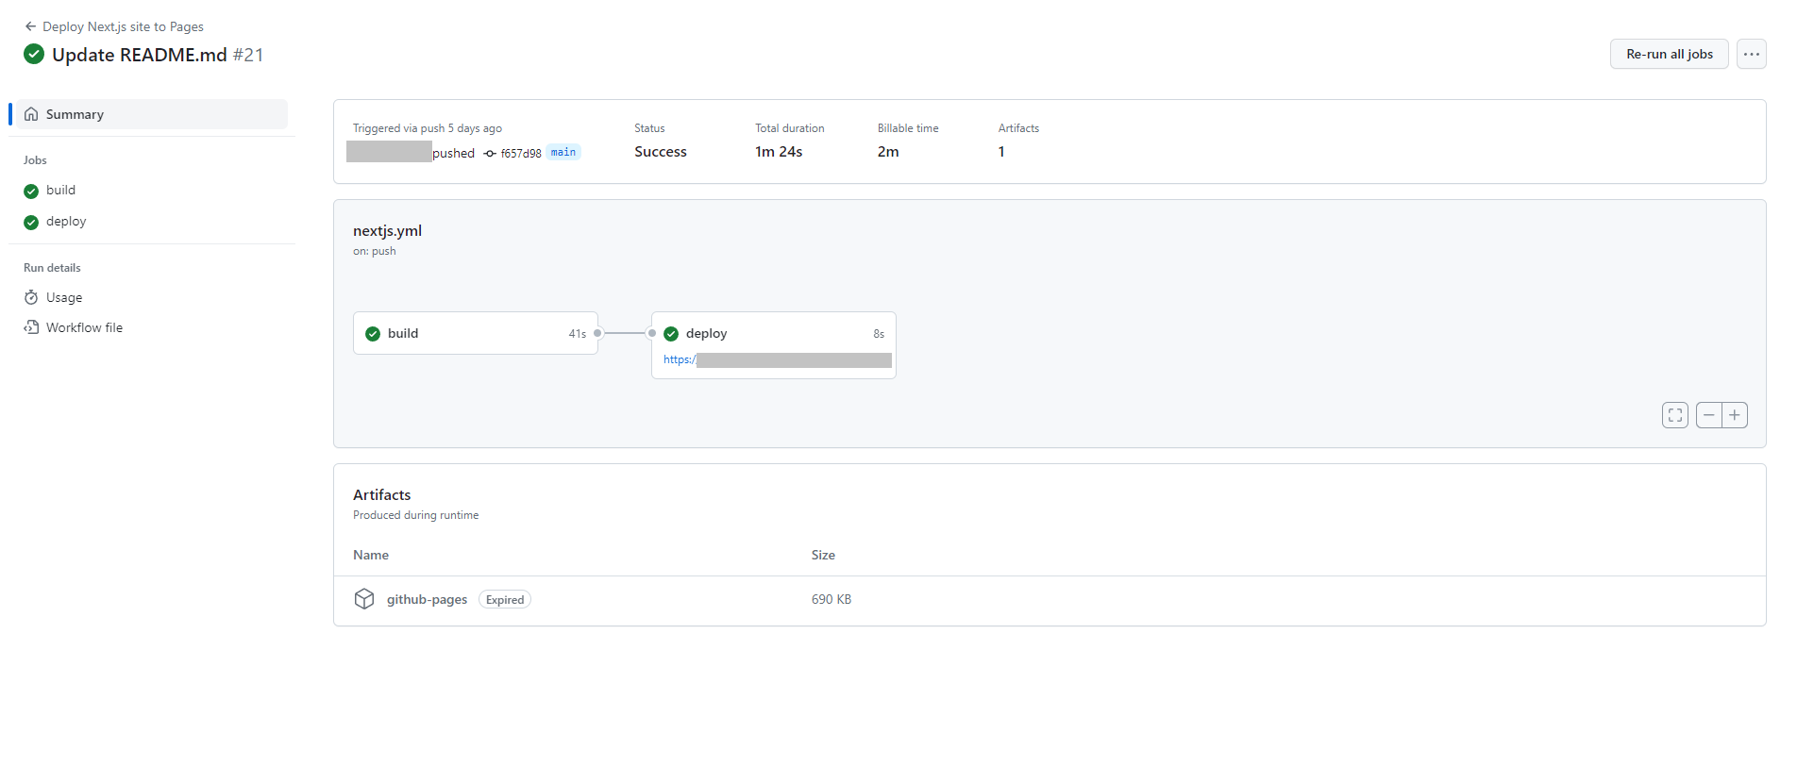The height and width of the screenshot is (767, 1814).
Task: Toggle fullscreen for the workflow graph
Action: click(x=1674, y=415)
